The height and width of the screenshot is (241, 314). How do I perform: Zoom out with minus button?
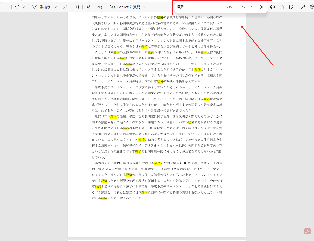point(158,7)
